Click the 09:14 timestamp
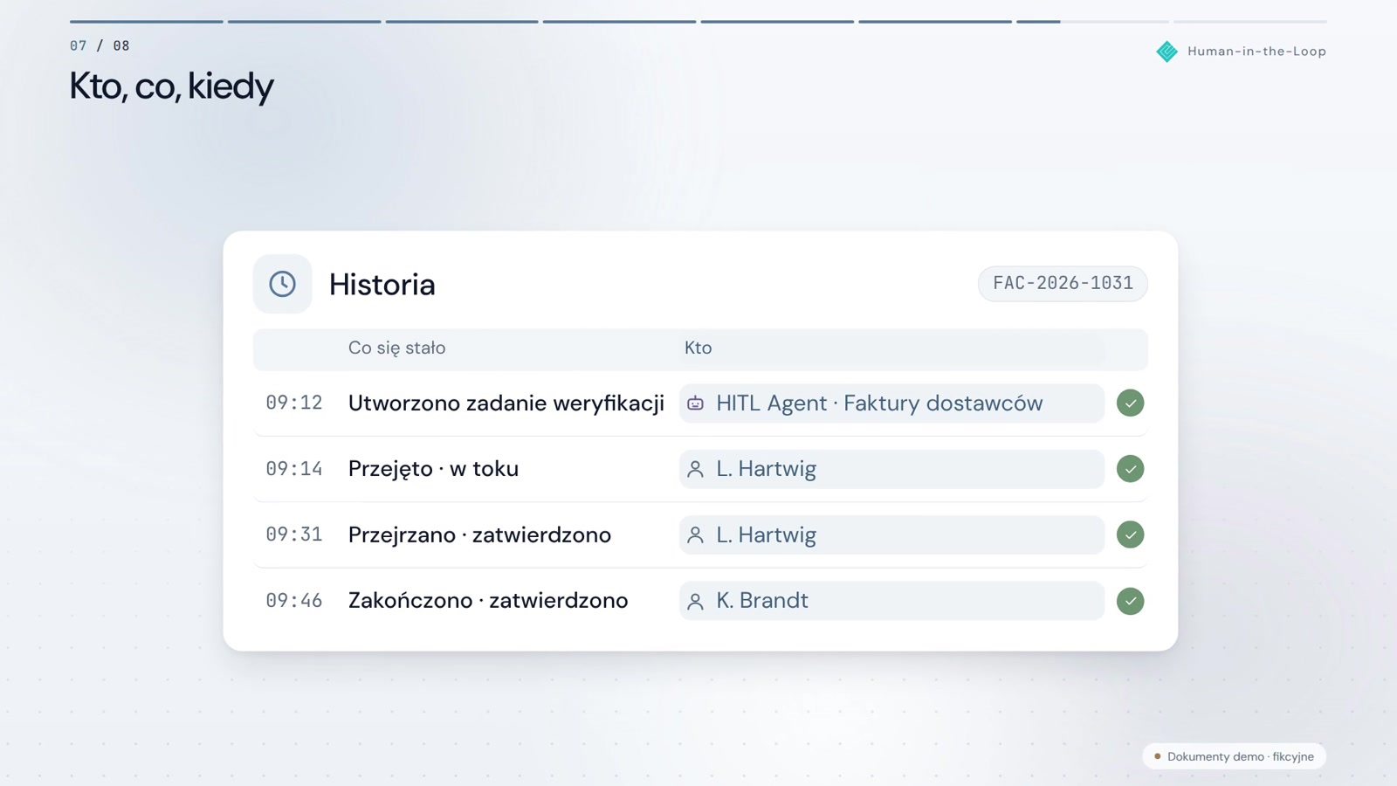Viewport: 1397px width, 786px height. (x=294, y=469)
